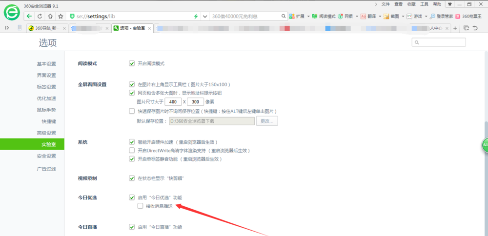The height and width of the screenshot is (236, 488).
Task: Uncheck 开启阅读模式 checkbox
Action: point(131,63)
